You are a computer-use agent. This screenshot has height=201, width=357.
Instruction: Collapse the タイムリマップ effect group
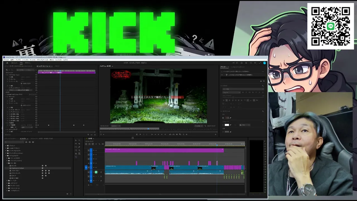6,130
